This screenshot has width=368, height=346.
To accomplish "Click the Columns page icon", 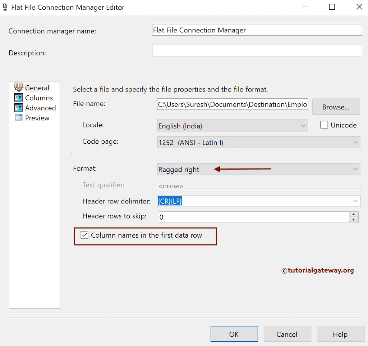I will point(18,98).
